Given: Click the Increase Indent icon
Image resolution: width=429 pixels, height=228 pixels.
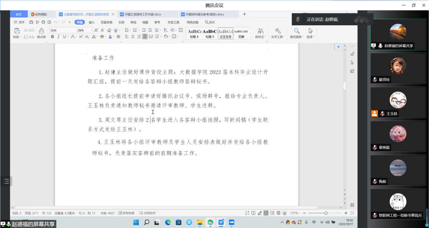Looking at the screenshot, I should pyautogui.click(x=150, y=30).
